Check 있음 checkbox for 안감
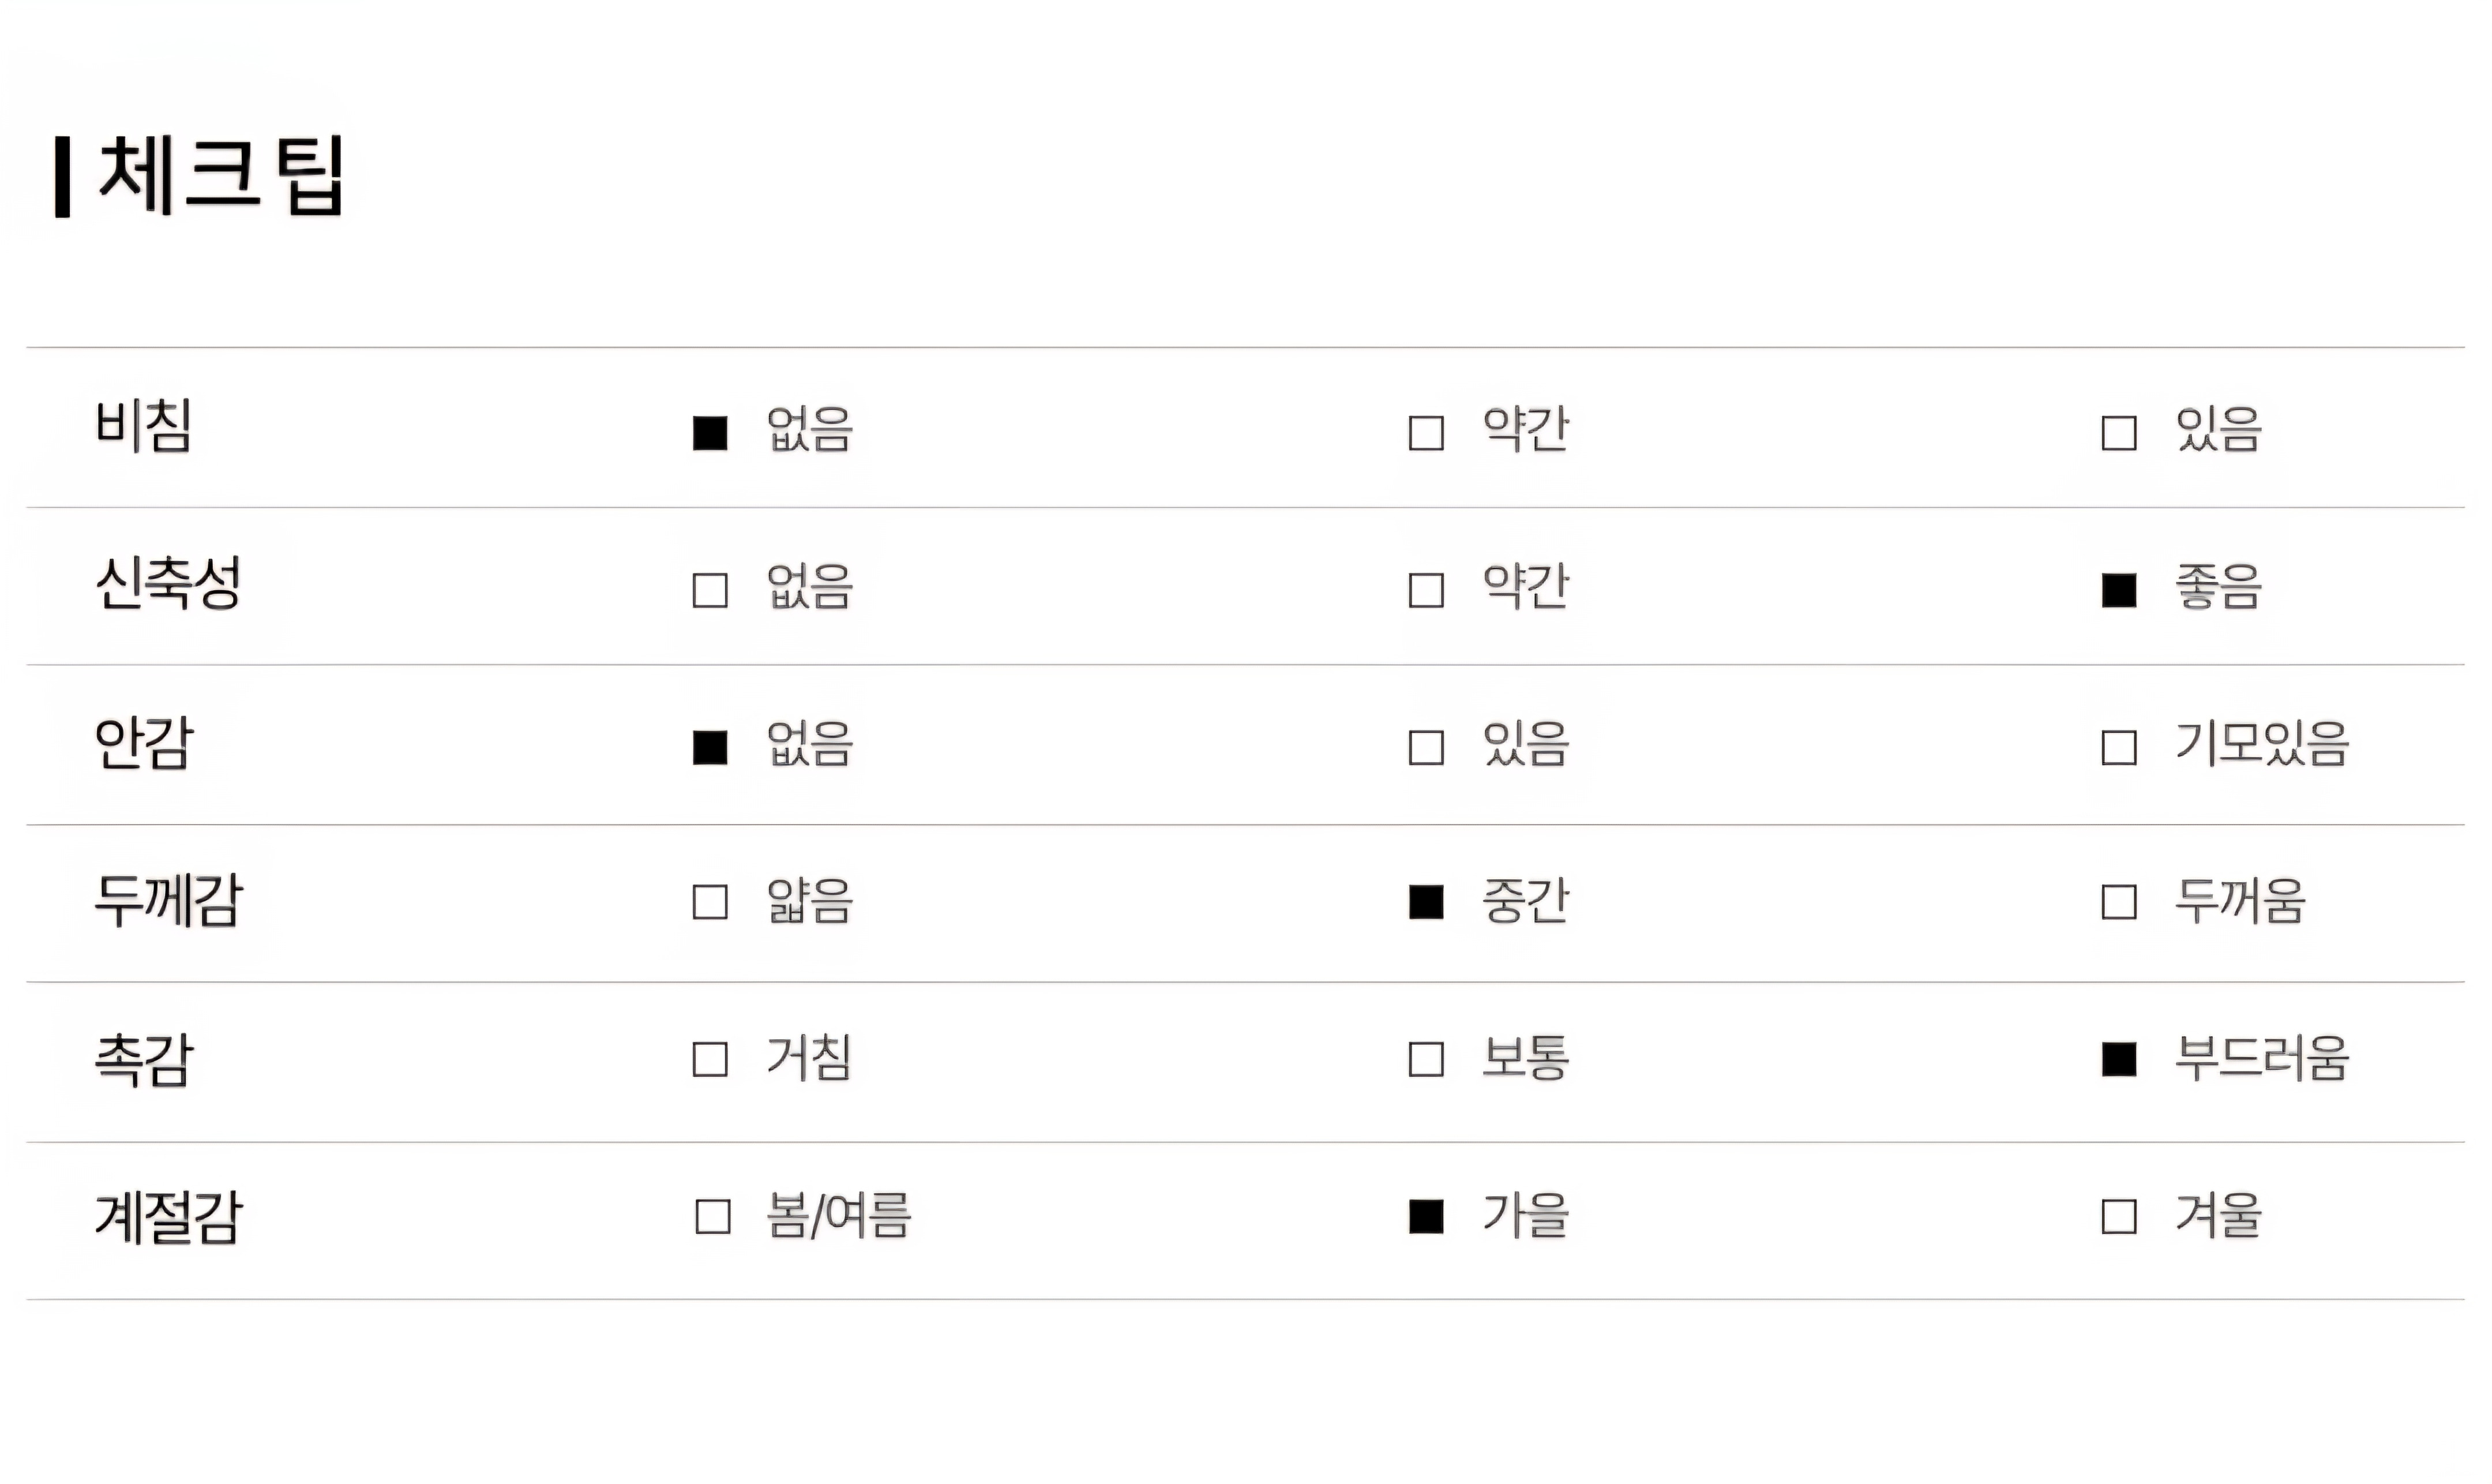 point(1425,747)
